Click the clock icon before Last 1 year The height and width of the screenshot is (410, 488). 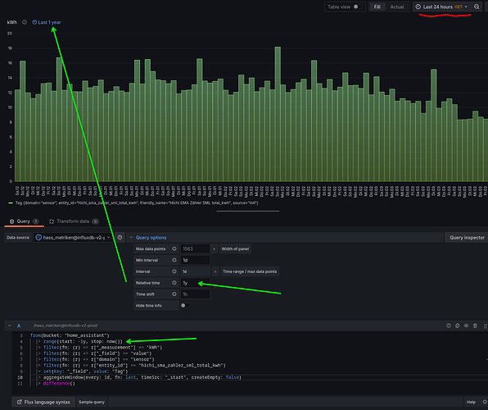pos(34,22)
